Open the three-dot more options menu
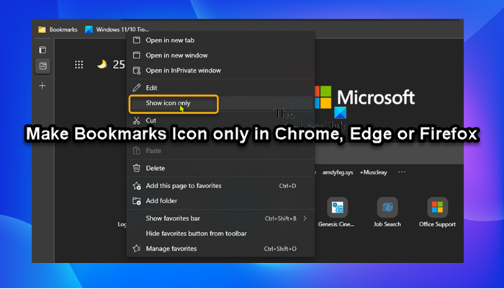The width and height of the screenshot is (504, 289). 402,172
